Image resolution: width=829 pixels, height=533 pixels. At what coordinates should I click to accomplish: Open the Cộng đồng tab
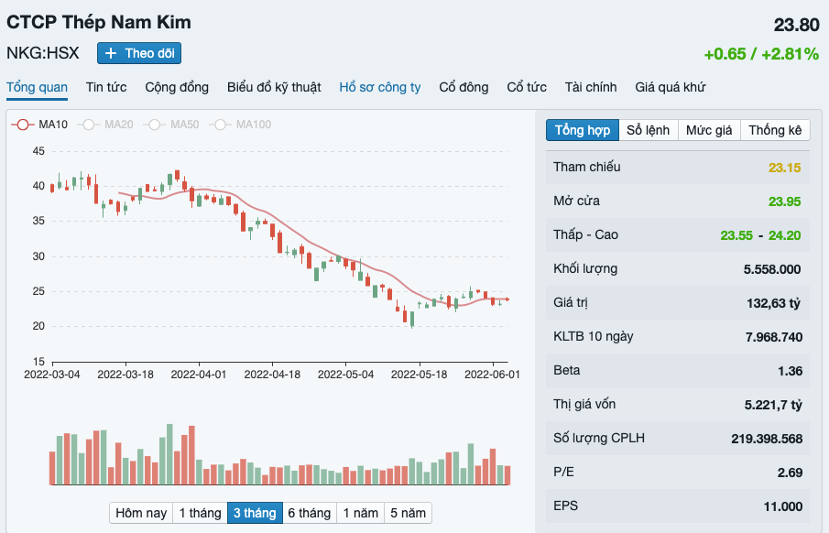[177, 87]
